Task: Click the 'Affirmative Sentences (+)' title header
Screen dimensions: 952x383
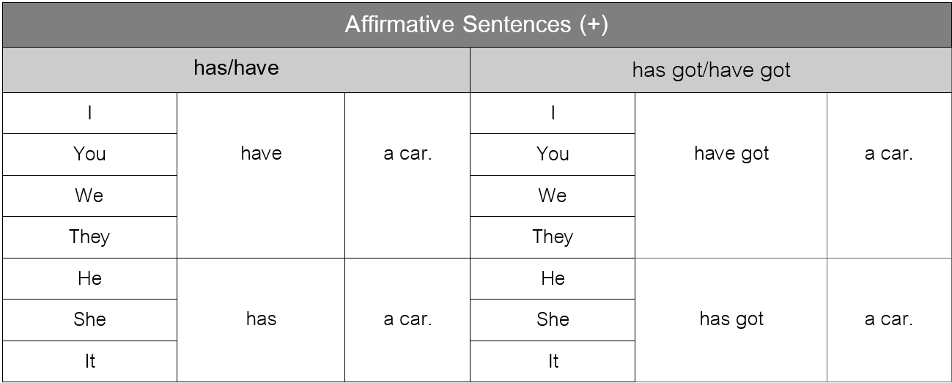Action: pyautogui.click(x=476, y=24)
